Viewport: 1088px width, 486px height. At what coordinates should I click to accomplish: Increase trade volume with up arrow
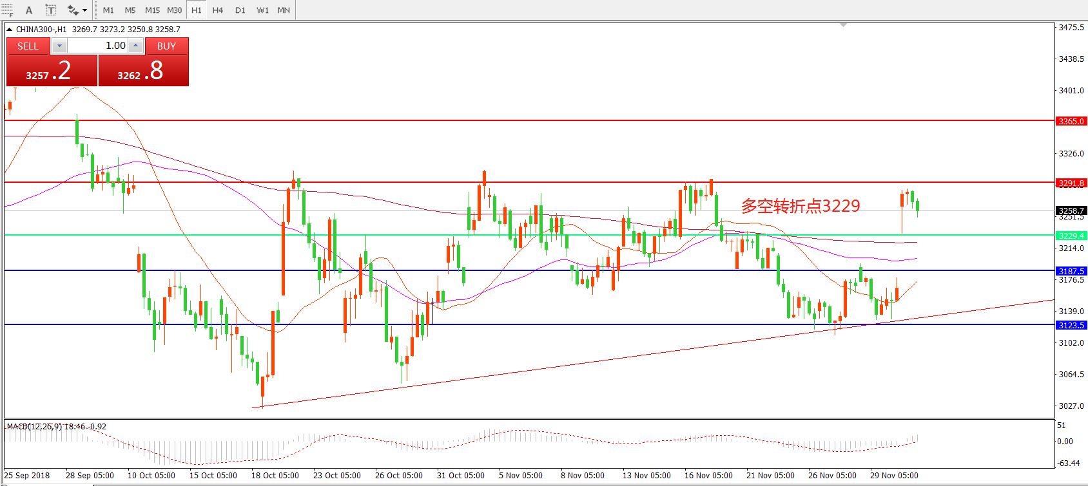[135, 46]
